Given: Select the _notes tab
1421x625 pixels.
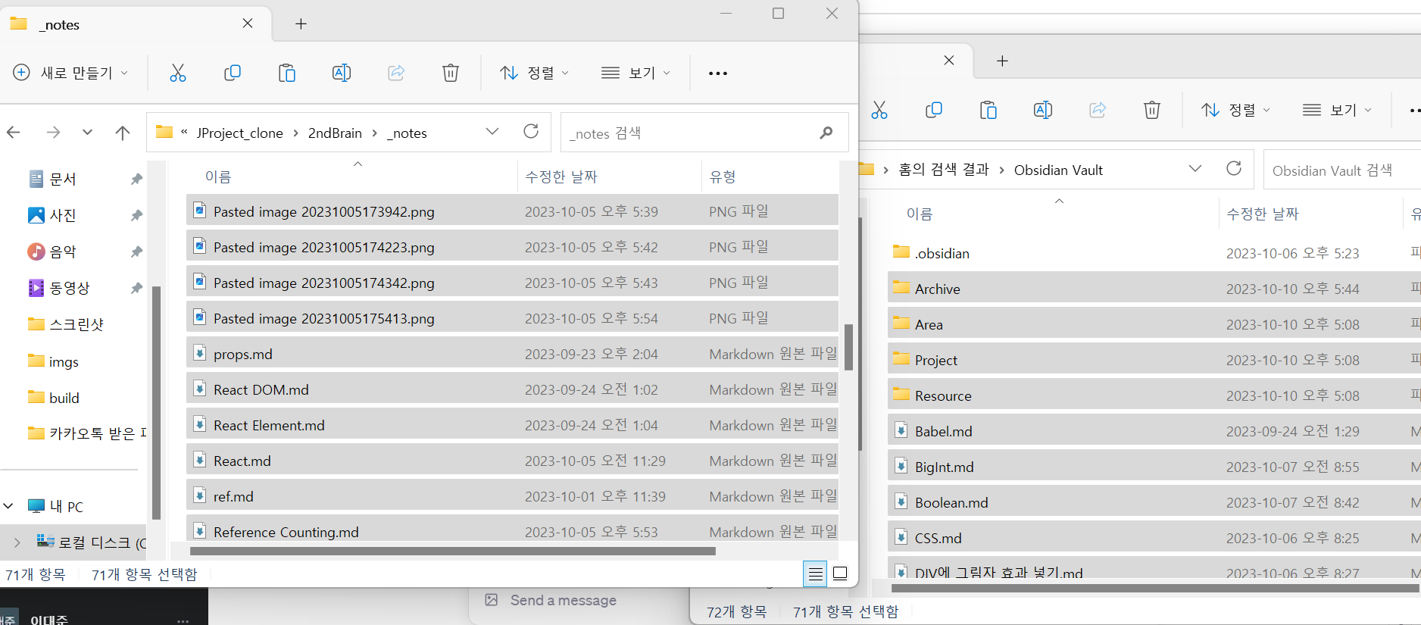Looking at the screenshot, I should 136,24.
